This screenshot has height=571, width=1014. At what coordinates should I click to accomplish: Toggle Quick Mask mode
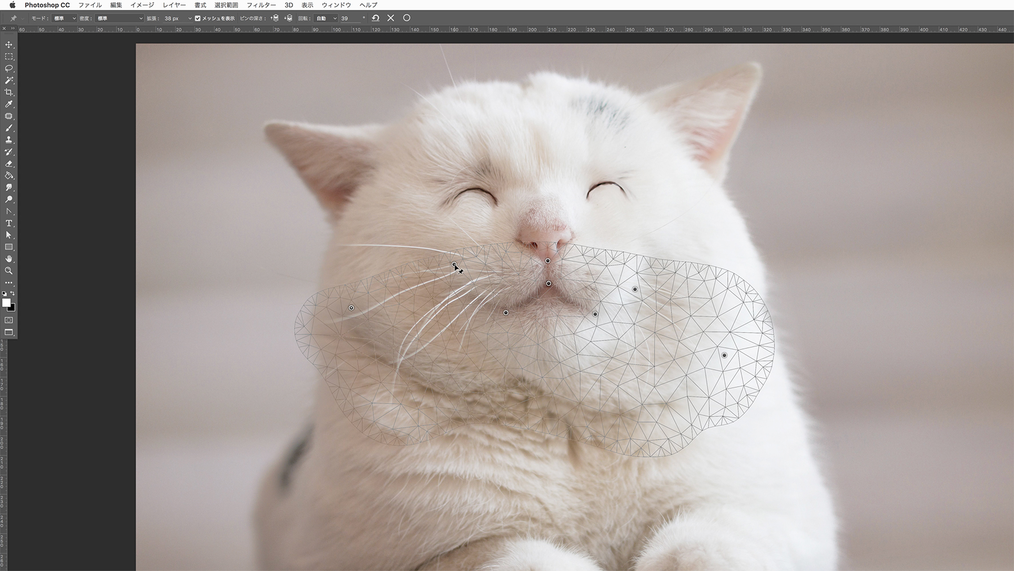(x=9, y=320)
